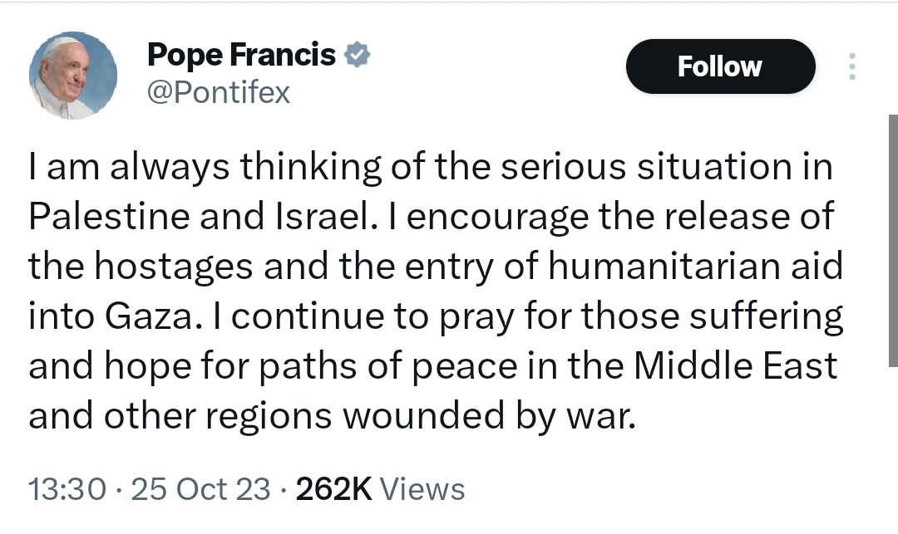Click the phrase paths of peace
Viewport: 898px width, 534px height.
point(388,366)
